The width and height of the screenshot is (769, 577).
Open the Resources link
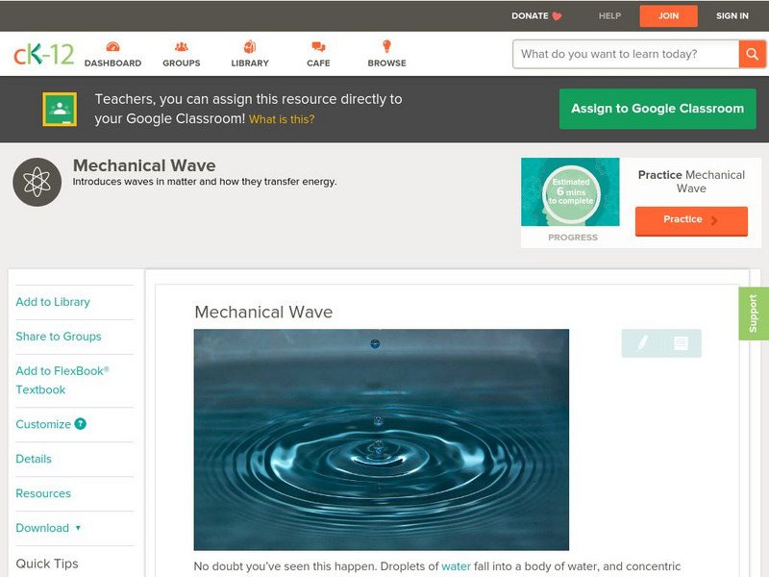(x=43, y=493)
